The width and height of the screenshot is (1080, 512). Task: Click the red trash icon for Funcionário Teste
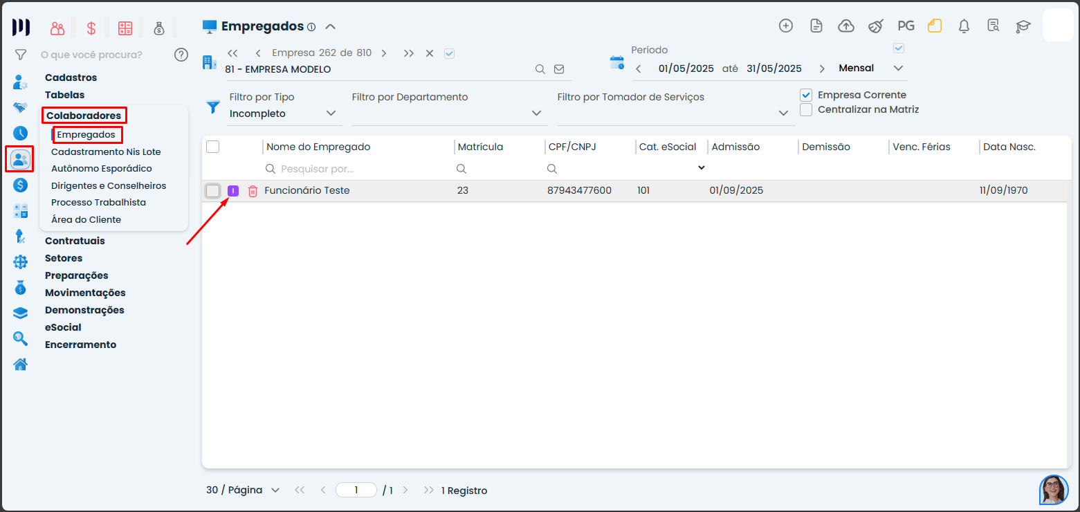(x=253, y=191)
